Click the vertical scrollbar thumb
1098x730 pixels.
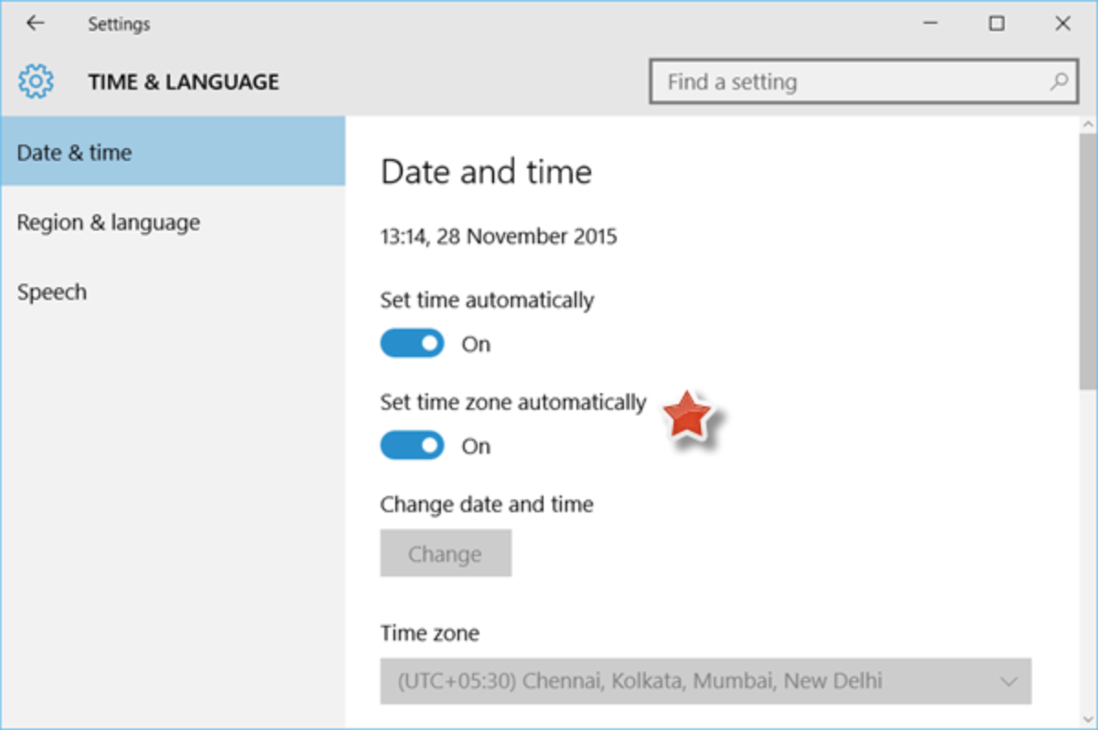[x=1088, y=265]
